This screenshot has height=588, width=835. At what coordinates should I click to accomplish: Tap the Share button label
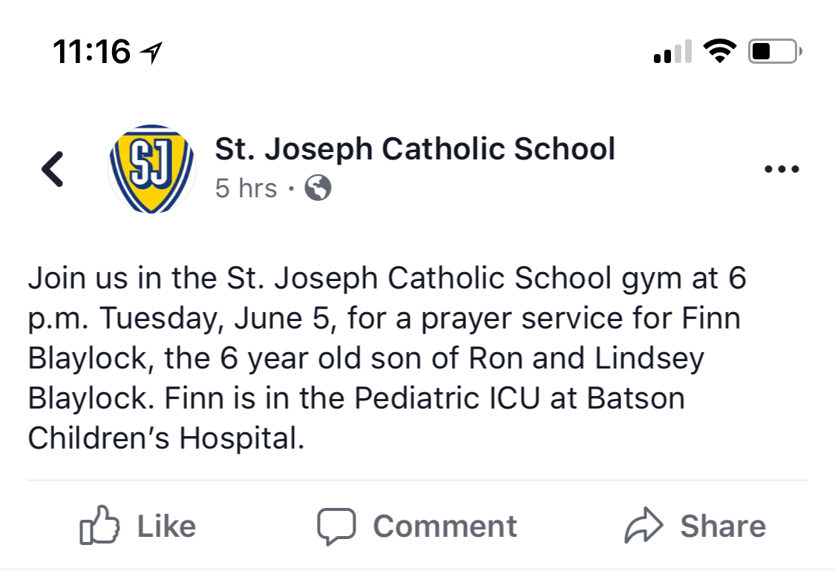point(723,526)
